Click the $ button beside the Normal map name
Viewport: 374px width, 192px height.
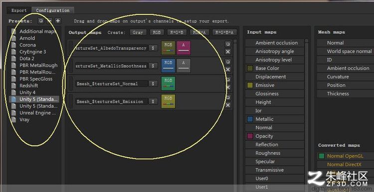point(153,84)
